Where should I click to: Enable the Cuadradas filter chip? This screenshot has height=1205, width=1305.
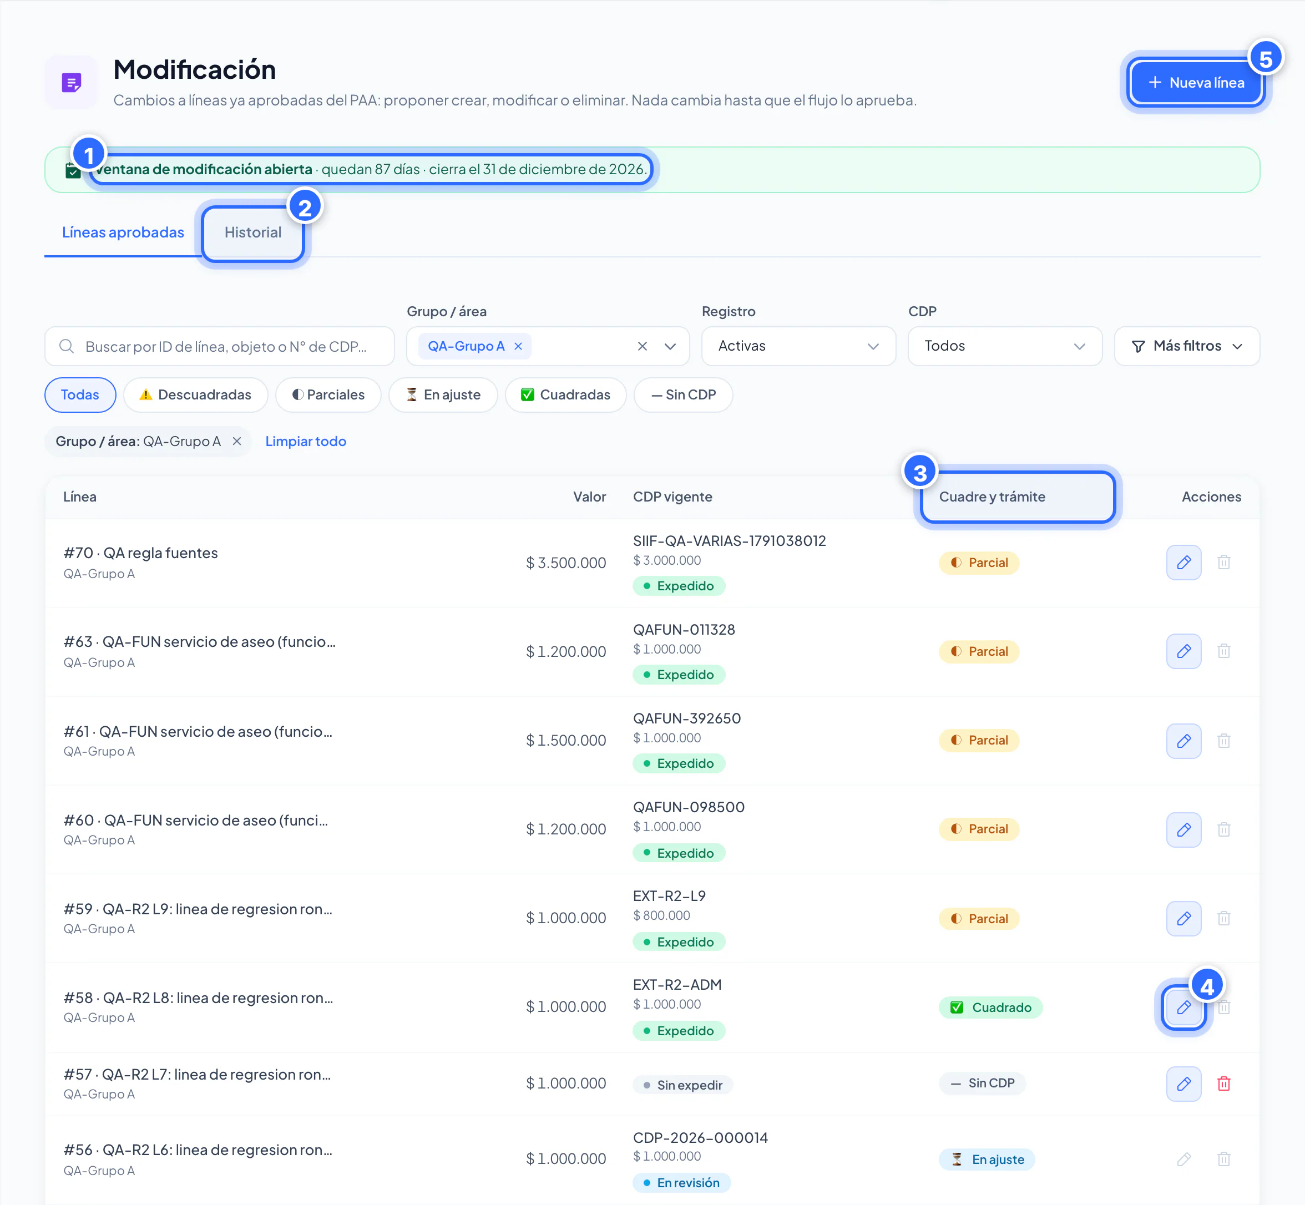coord(565,394)
